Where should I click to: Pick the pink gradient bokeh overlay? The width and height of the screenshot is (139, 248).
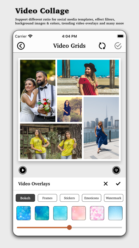coord(79,213)
